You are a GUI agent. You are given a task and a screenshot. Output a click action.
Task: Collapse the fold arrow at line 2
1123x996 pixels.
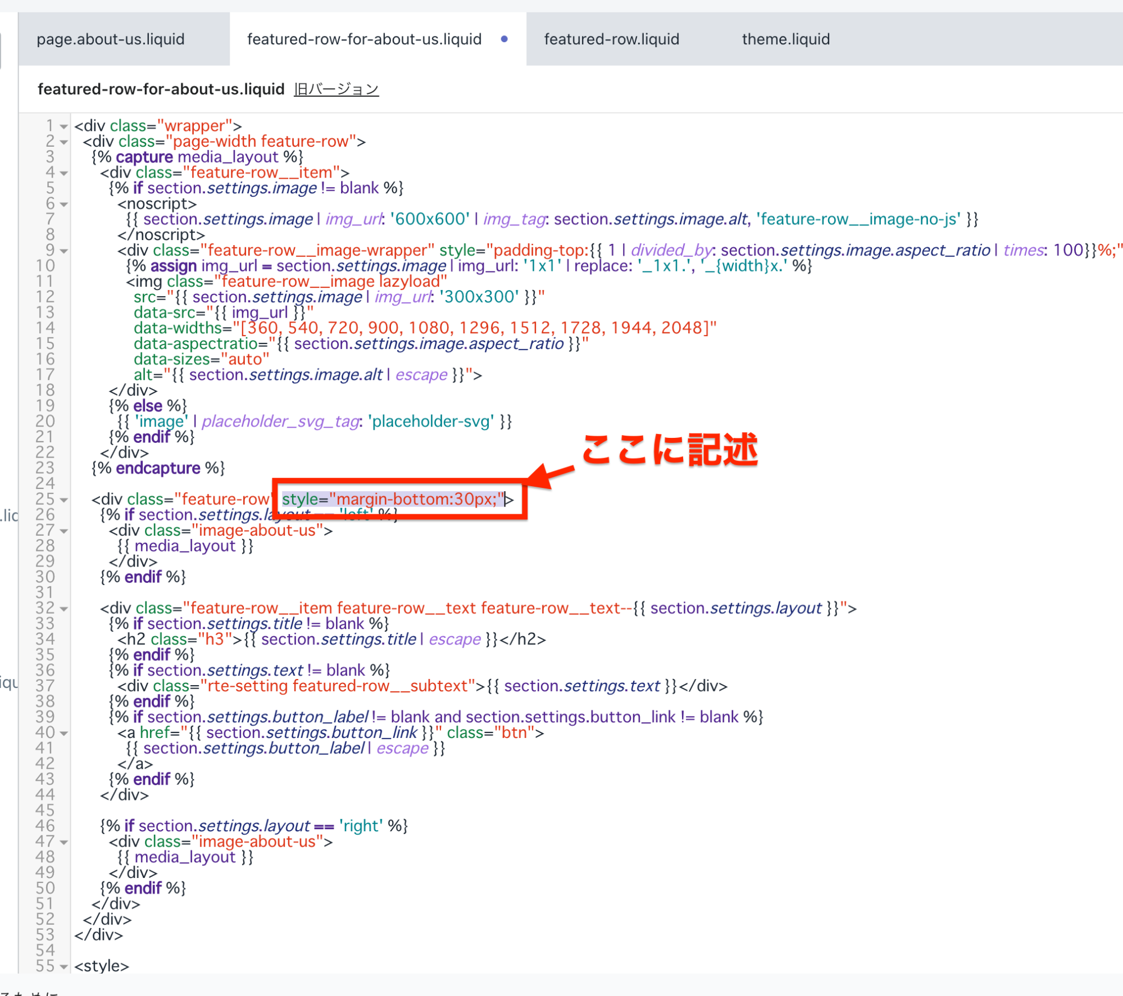pyautogui.click(x=64, y=142)
